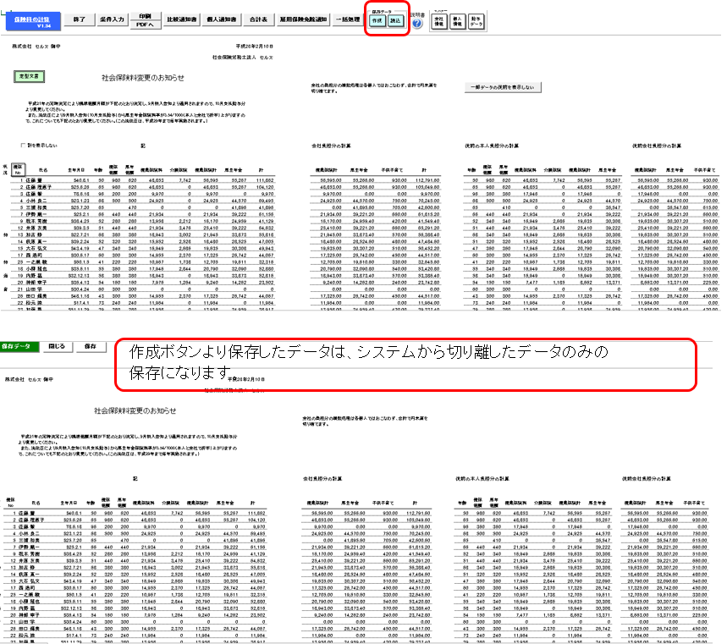The image size is (727, 644).
Task: Click the row 1 total cell 111,882 in the upper table
Action: [265, 180]
